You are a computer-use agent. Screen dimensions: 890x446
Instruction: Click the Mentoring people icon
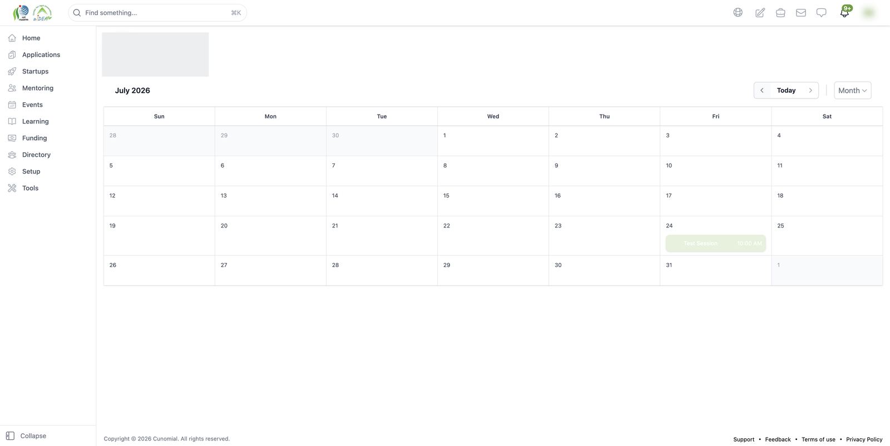click(x=12, y=88)
